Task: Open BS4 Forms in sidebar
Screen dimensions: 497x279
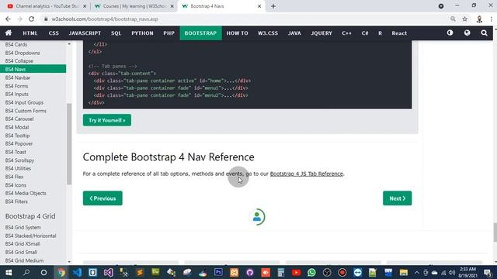Action: pyautogui.click(x=16, y=86)
